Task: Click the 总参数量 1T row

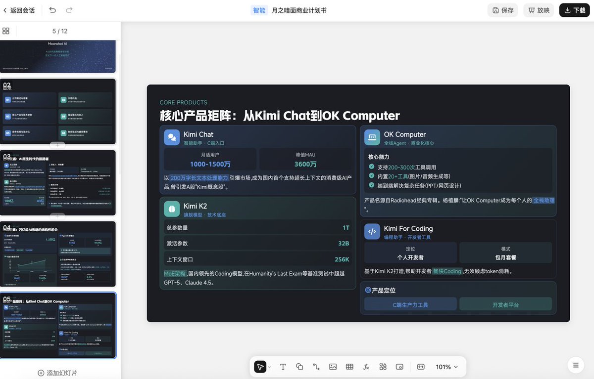Action: click(x=258, y=228)
